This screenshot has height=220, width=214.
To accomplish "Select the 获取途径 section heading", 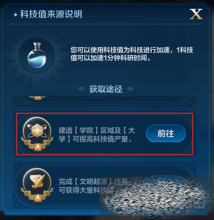I will pos(106,89).
